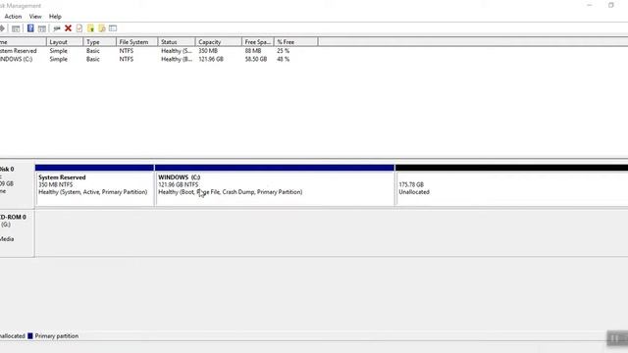Sort by the Free Space column header

(x=258, y=42)
